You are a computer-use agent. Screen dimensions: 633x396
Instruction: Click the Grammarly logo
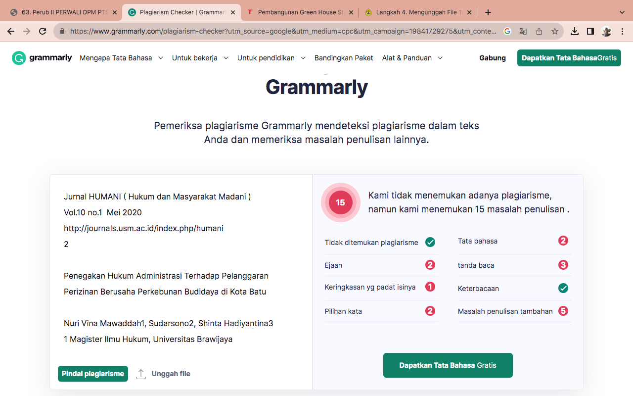[42, 58]
